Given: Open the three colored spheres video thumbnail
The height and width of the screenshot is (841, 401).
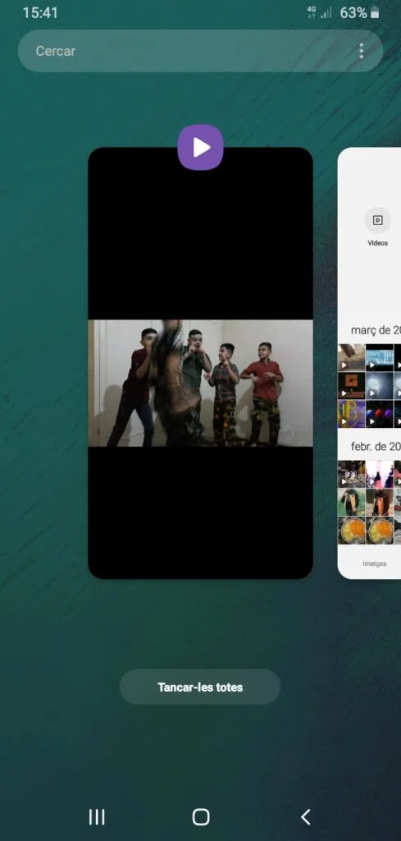Looking at the screenshot, I should pyautogui.click(x=380, y=414).
